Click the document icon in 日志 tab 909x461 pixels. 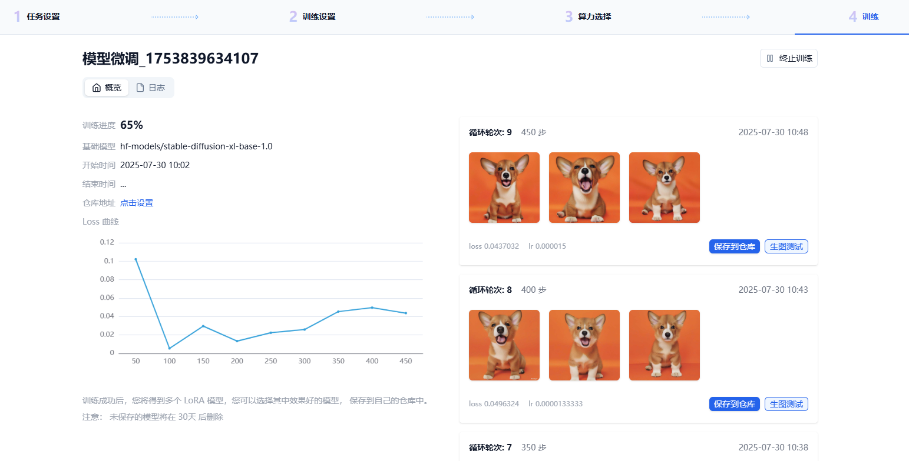(140, 88)
